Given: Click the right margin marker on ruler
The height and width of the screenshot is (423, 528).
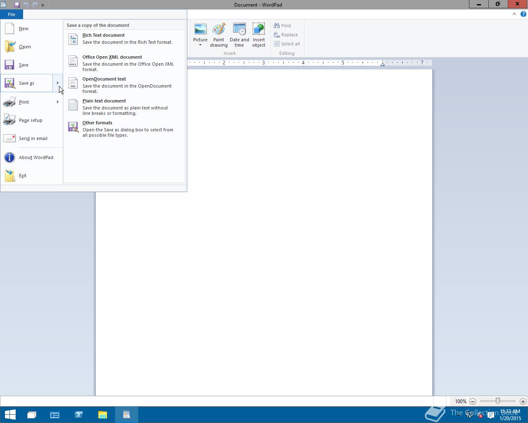Looking at the screenshot, I should (382, 64).
